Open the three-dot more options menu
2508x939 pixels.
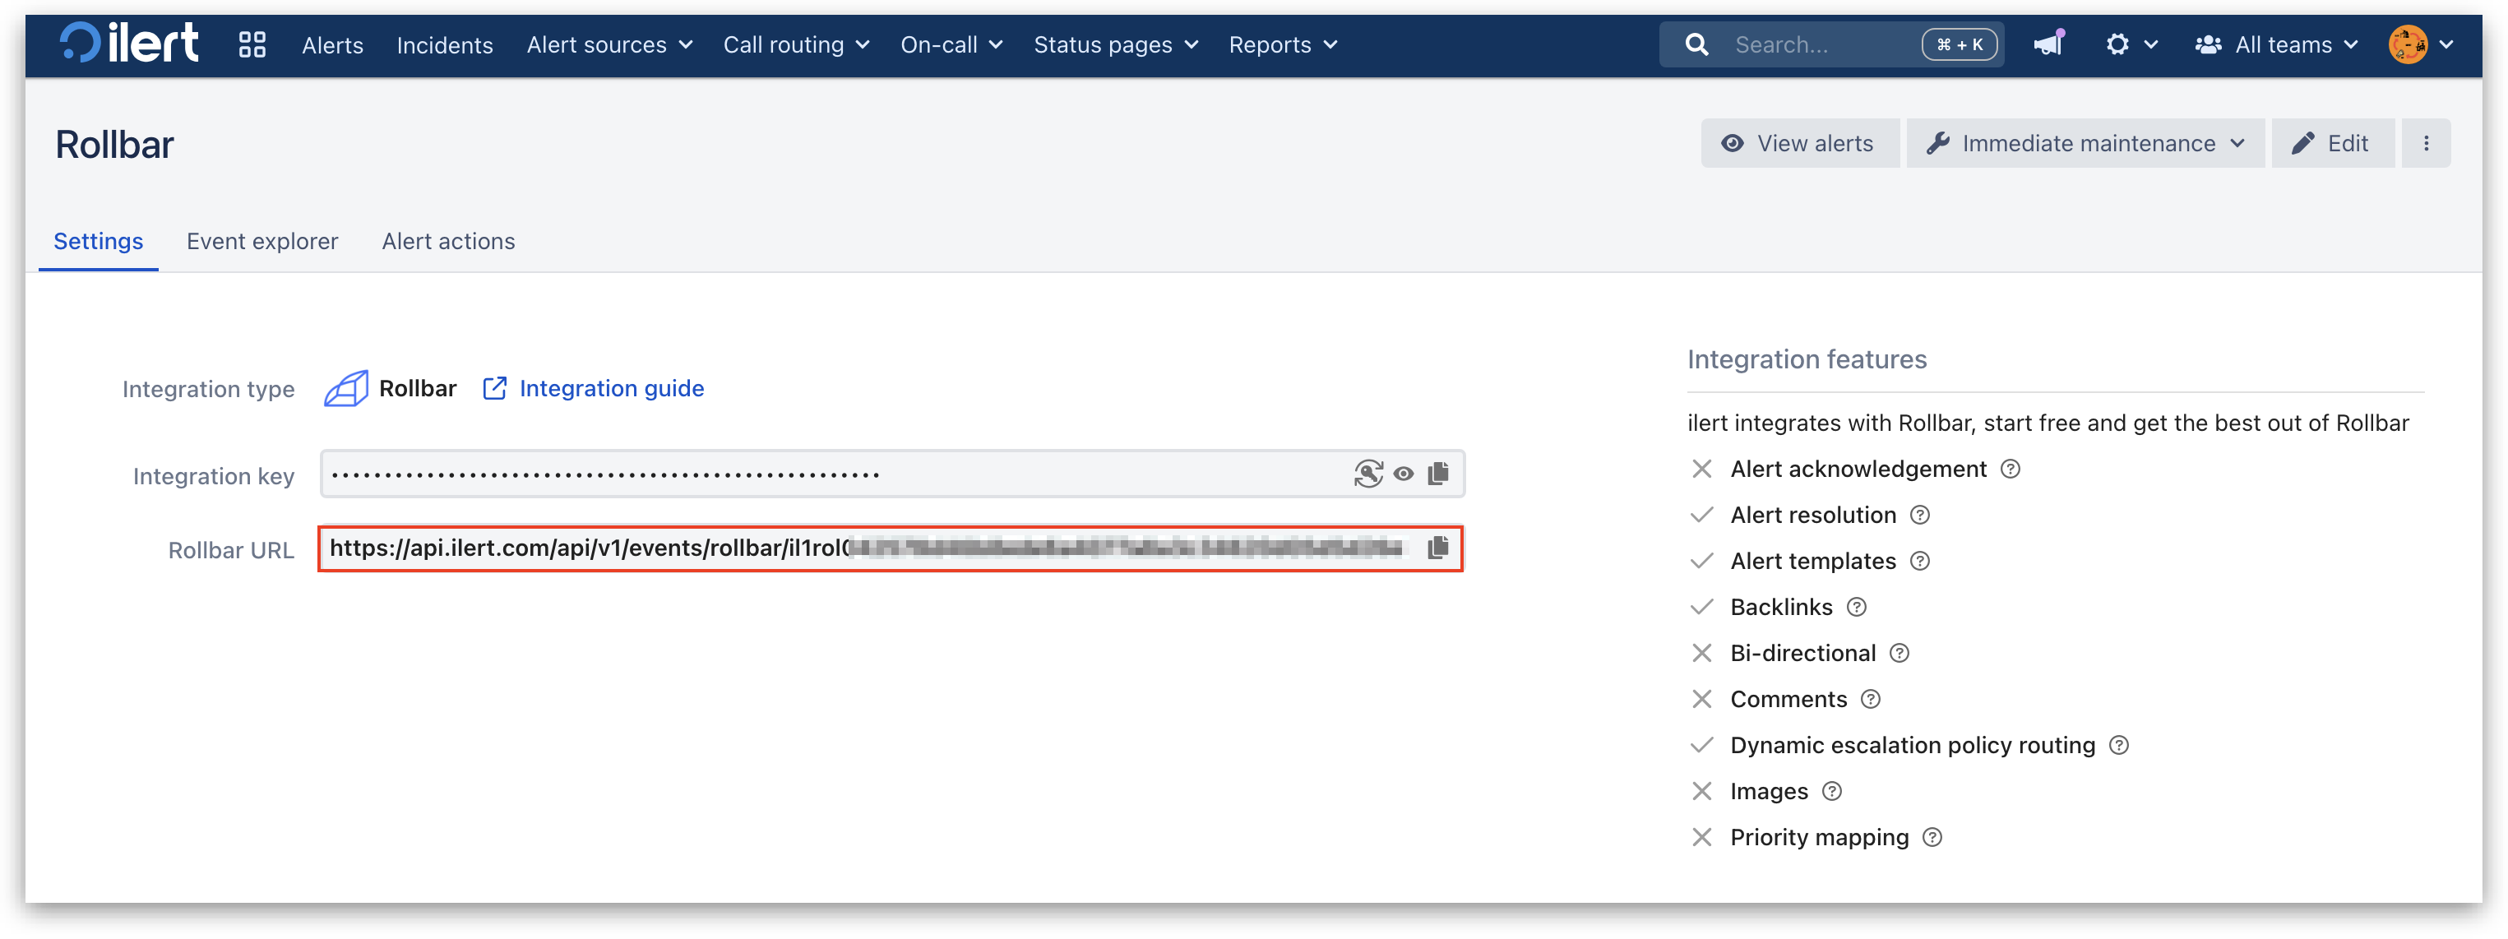2425,144
